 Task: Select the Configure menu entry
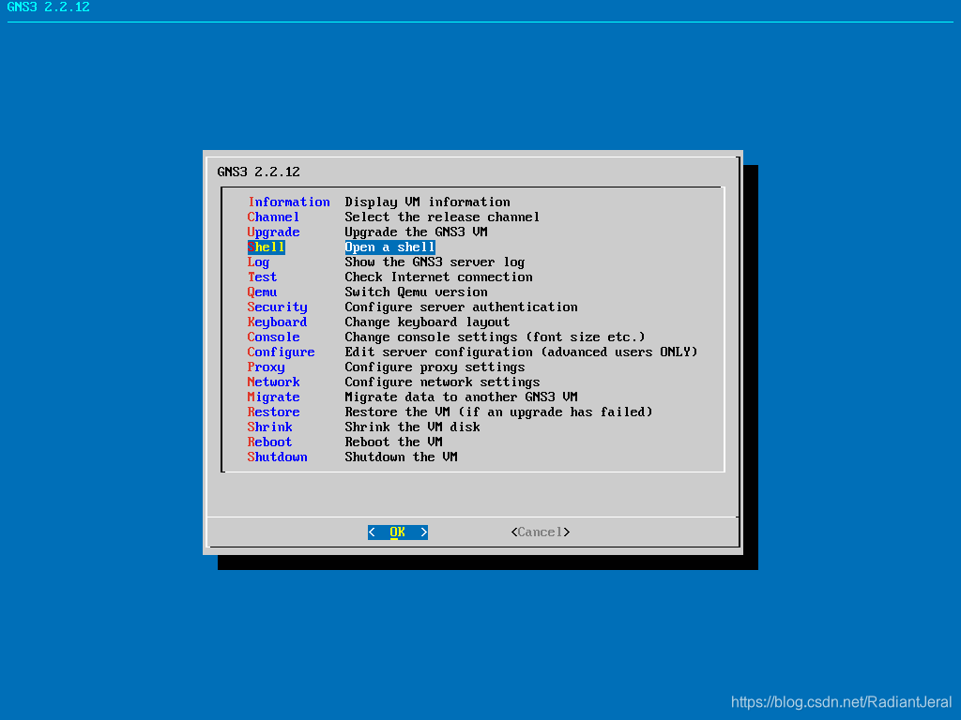click(x=281, y=352)
